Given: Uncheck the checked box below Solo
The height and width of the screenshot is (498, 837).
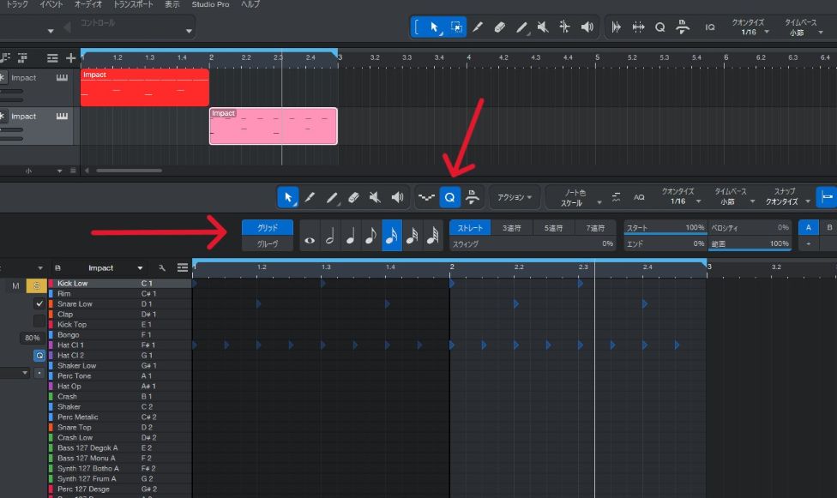Looking at the screenshot, I should (39, 304).
